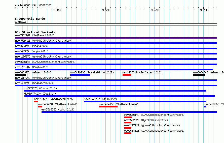Image resolution: width=224 pixels, height=143 pixels.
Task: Open nsv565375 (Cooper2011) label
Action: [x=40, y=88]
